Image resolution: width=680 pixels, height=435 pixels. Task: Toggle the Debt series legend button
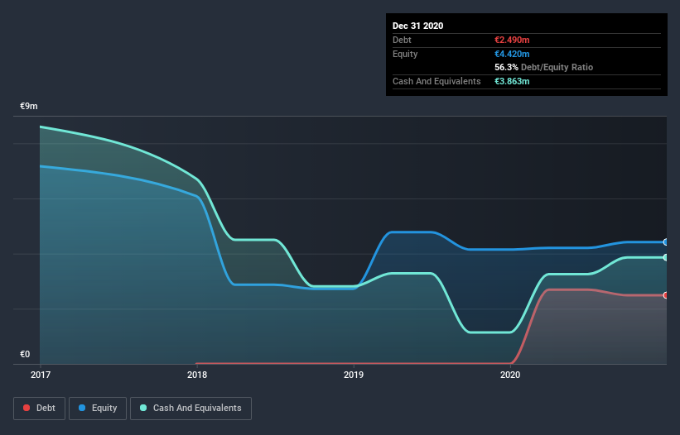(39, 409)
